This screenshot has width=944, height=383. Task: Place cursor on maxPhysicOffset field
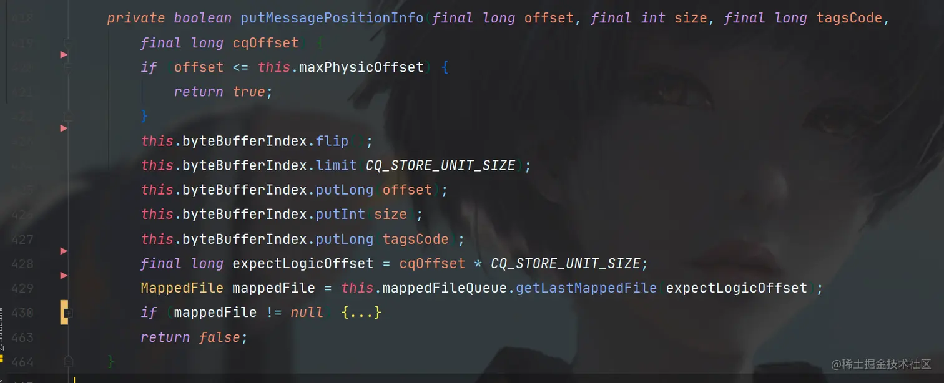(361, 67)
